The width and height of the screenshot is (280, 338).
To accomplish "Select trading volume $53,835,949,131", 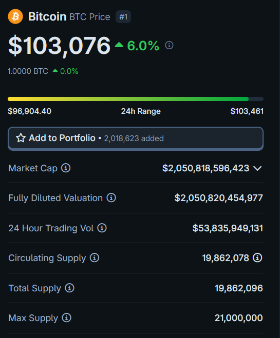I will pyautogui.click(x=228, y=228).
